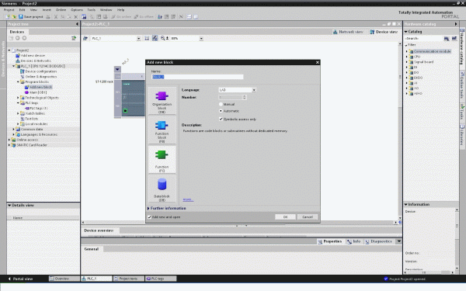Toggle the Symbolic access only checkbox
466x291 pixels.
click(221, 119)
